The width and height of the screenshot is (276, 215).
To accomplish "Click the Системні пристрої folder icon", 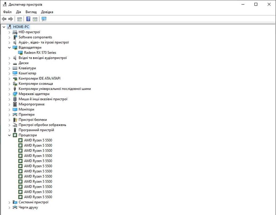I will (x=15, y=202).
